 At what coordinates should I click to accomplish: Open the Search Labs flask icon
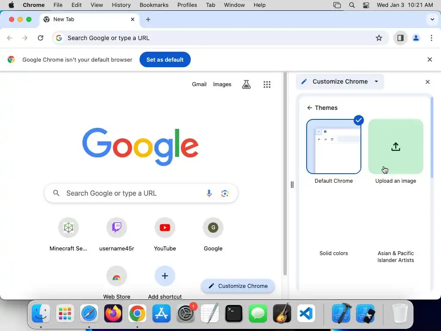coord(246,84)
